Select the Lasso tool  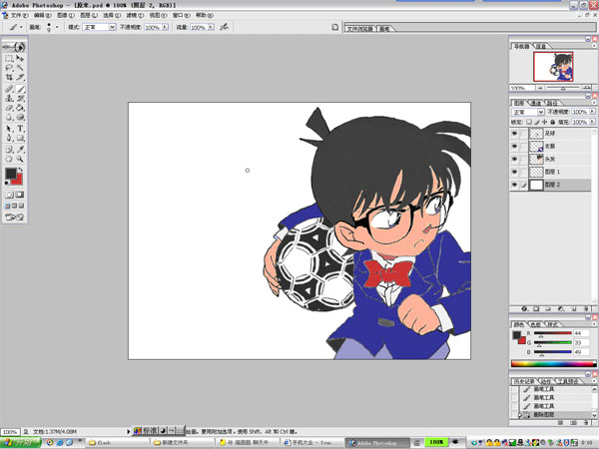[9, 68]
